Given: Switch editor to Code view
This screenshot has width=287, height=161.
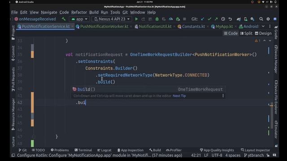Looking at the screenshot, I should (x=231, y=33).
